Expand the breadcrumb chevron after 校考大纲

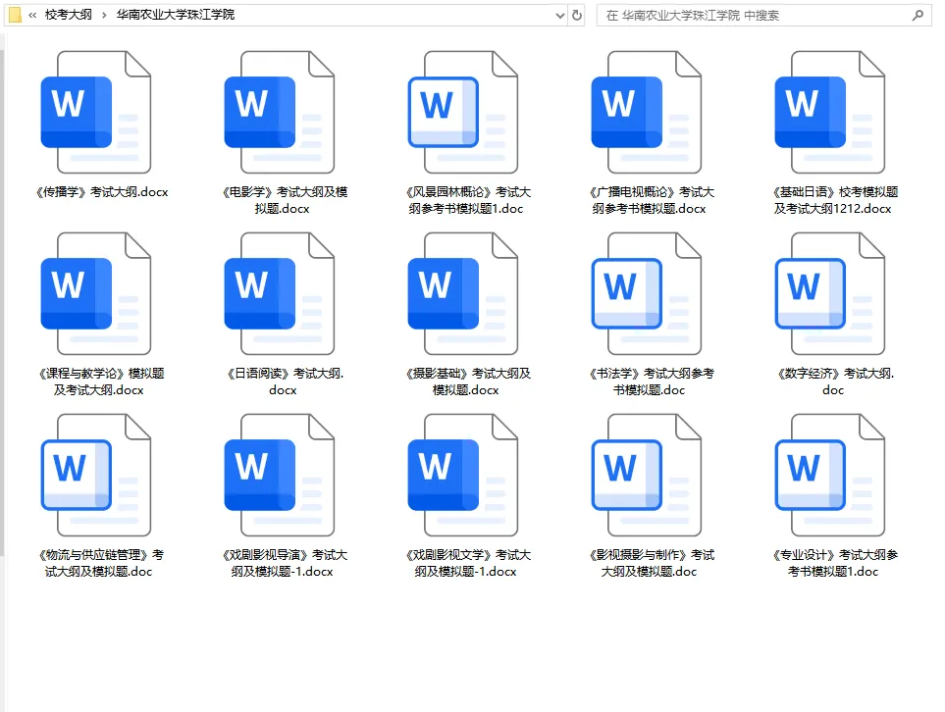point(104,15)
